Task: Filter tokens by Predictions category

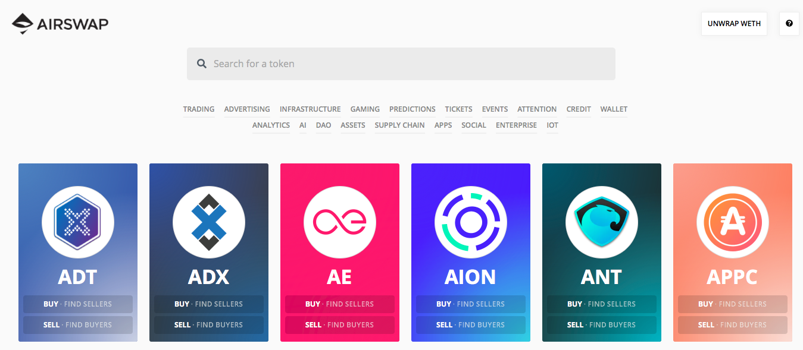Action: (413, 109)
